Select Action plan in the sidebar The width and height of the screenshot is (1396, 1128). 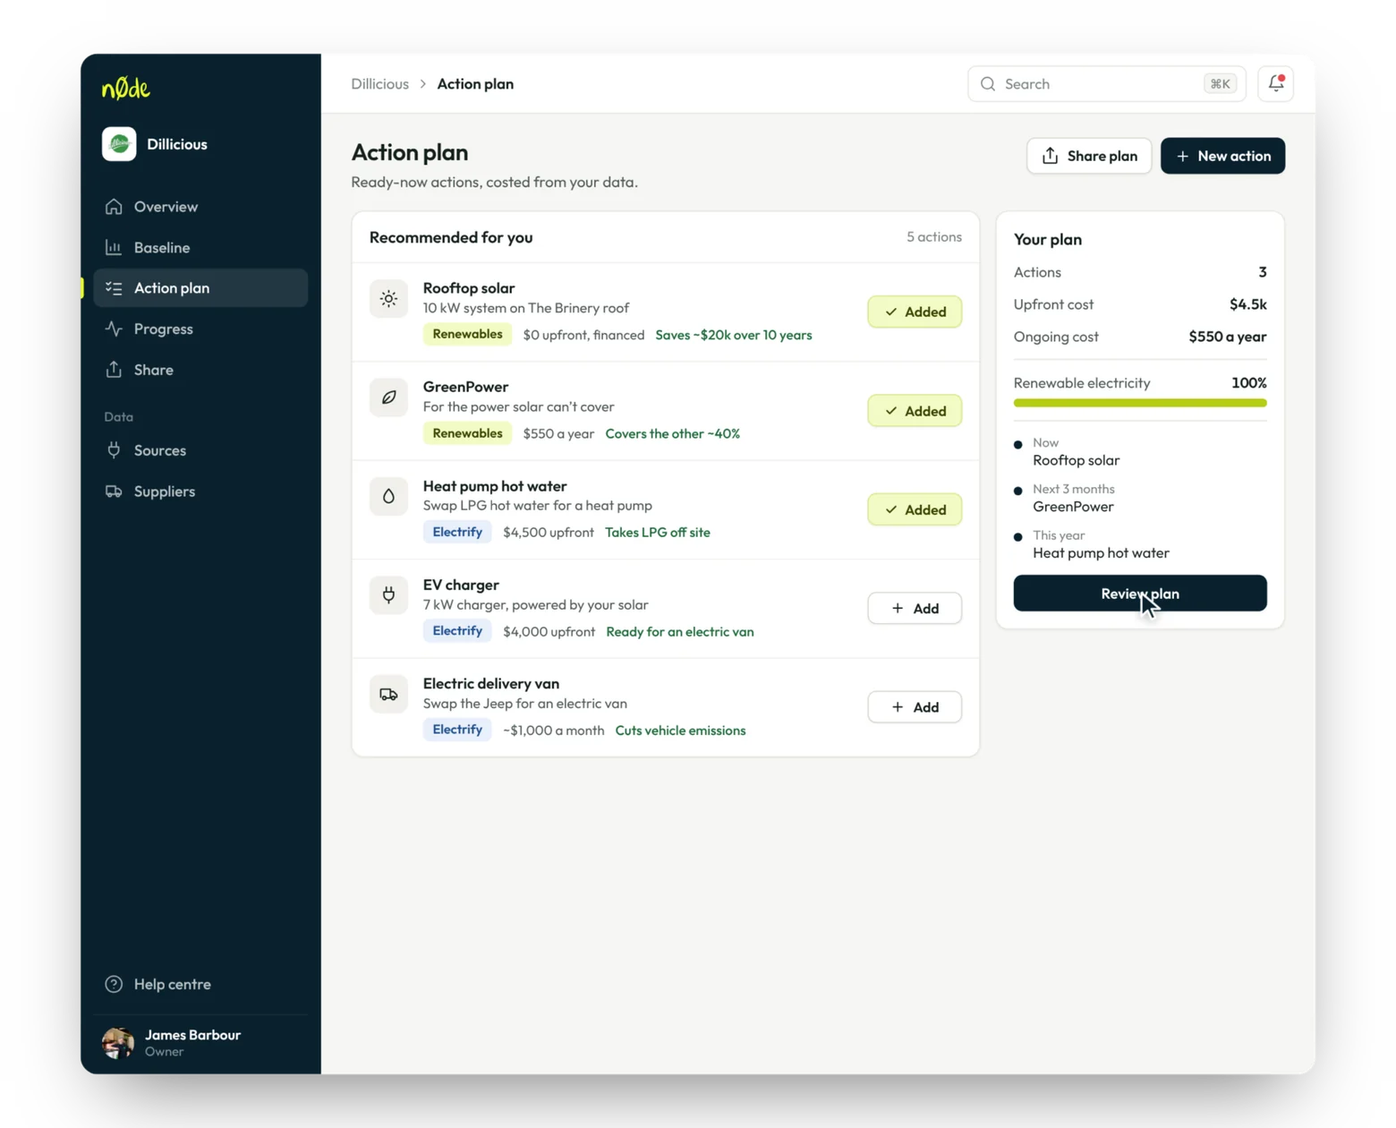200,288
